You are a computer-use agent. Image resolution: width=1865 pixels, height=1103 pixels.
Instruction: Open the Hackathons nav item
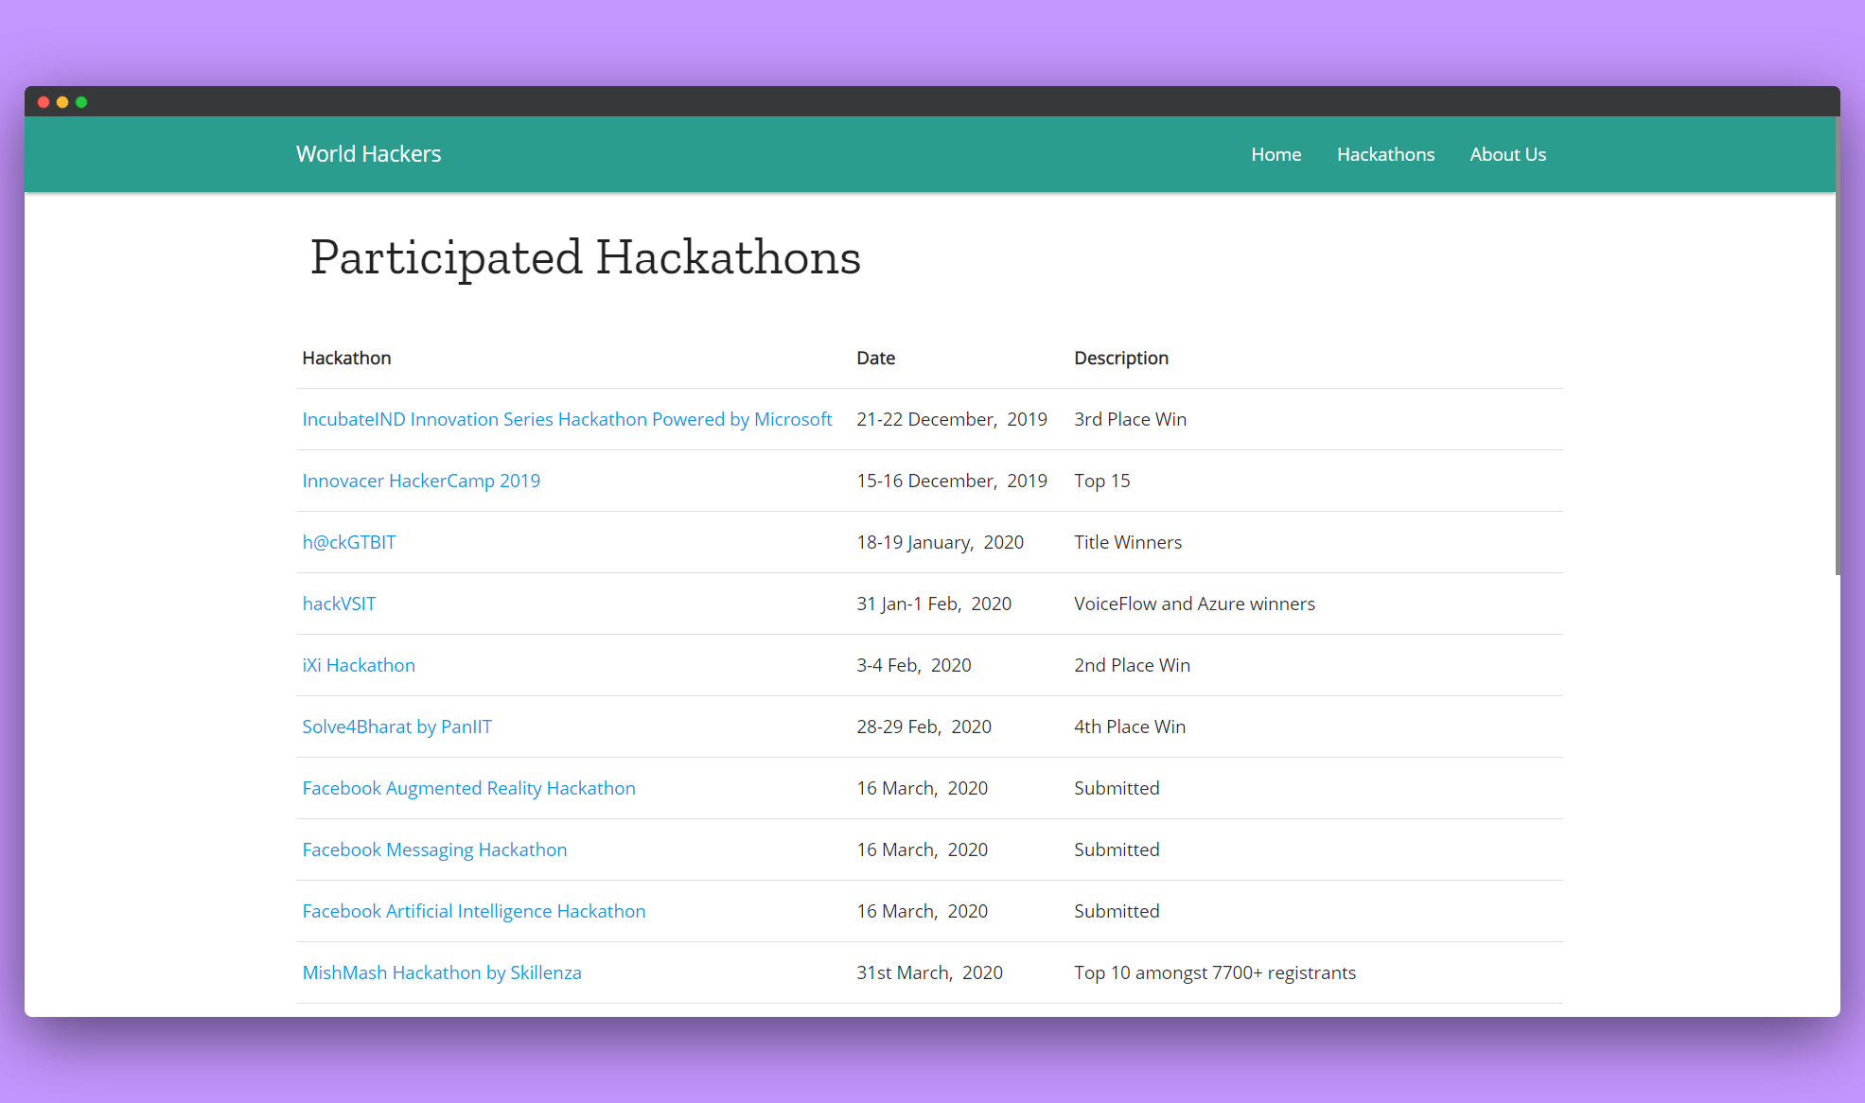[x=1385, y=154]
